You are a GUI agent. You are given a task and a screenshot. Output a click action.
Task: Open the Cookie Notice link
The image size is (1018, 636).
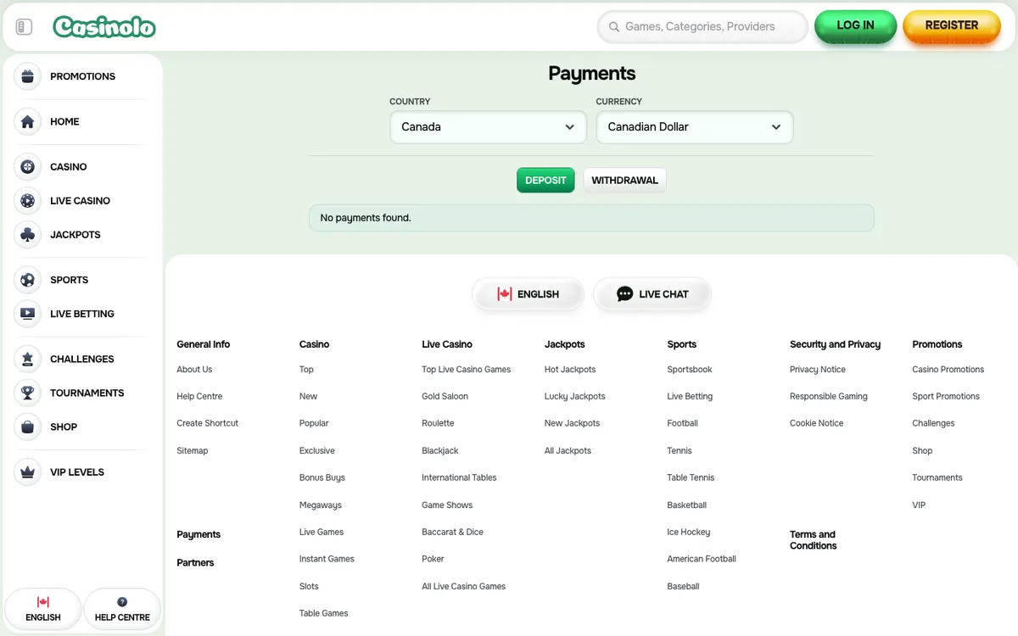[817, 423]
